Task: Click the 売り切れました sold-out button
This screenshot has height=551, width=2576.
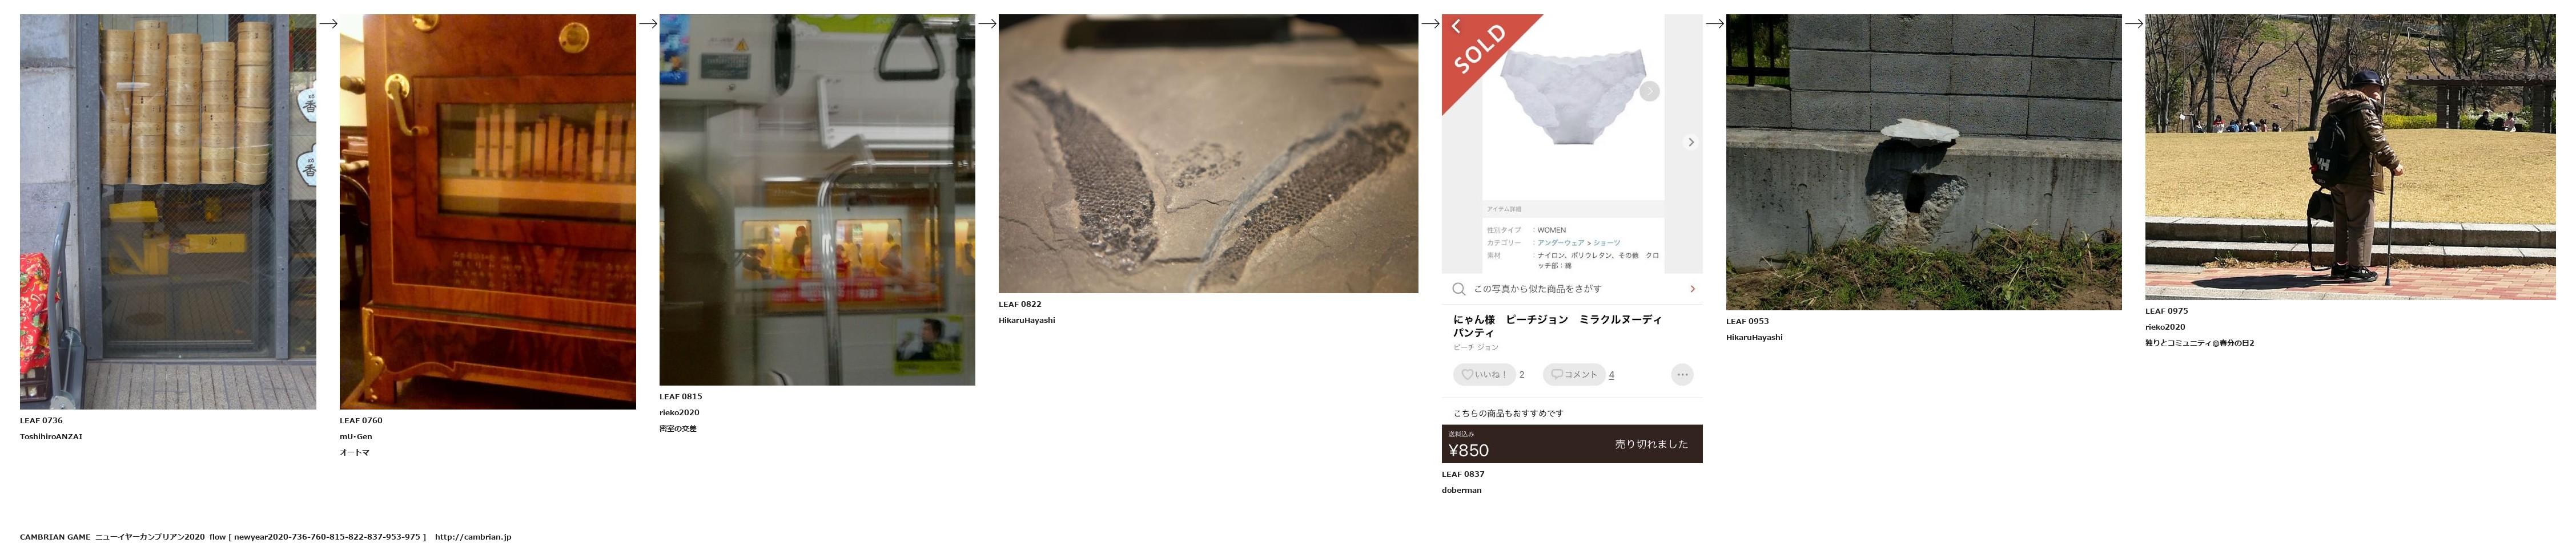Action: [x=1651, y=444]
